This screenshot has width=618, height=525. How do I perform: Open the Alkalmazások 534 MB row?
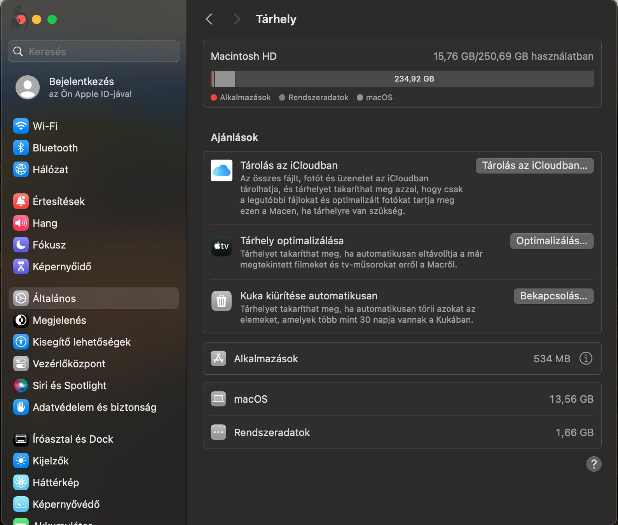click(402, 358)
